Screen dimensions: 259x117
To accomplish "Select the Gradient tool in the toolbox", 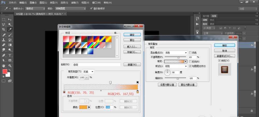I will [x=10, y=45].
